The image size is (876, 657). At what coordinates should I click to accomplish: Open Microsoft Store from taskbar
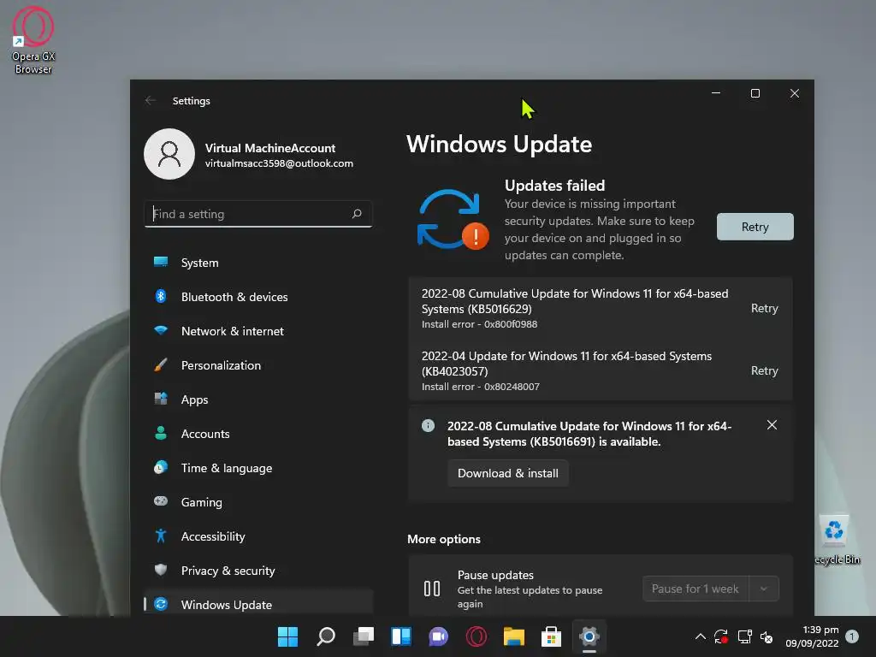point(552,636)
